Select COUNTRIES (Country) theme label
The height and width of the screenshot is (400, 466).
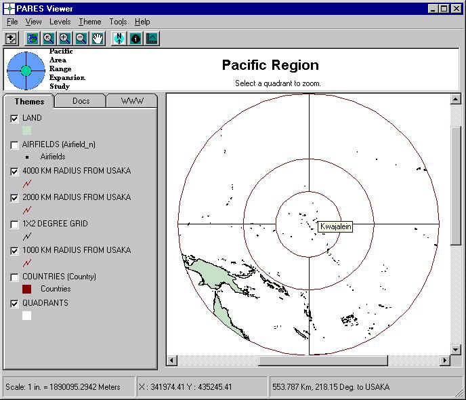click(59, 277)
